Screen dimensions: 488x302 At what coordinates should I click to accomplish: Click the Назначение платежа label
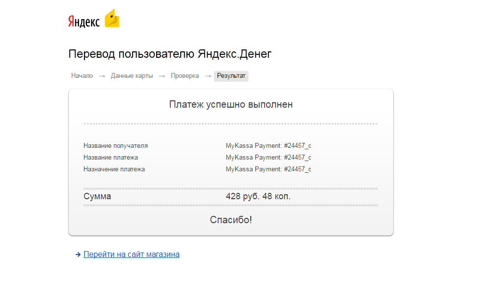(114, 169)
